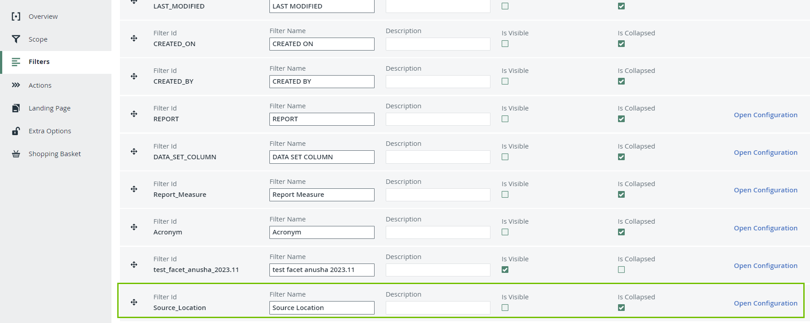This screenshot has height=323, width=810.
Task: Click the Extra Options unlock icon
Action: [16, 131]
